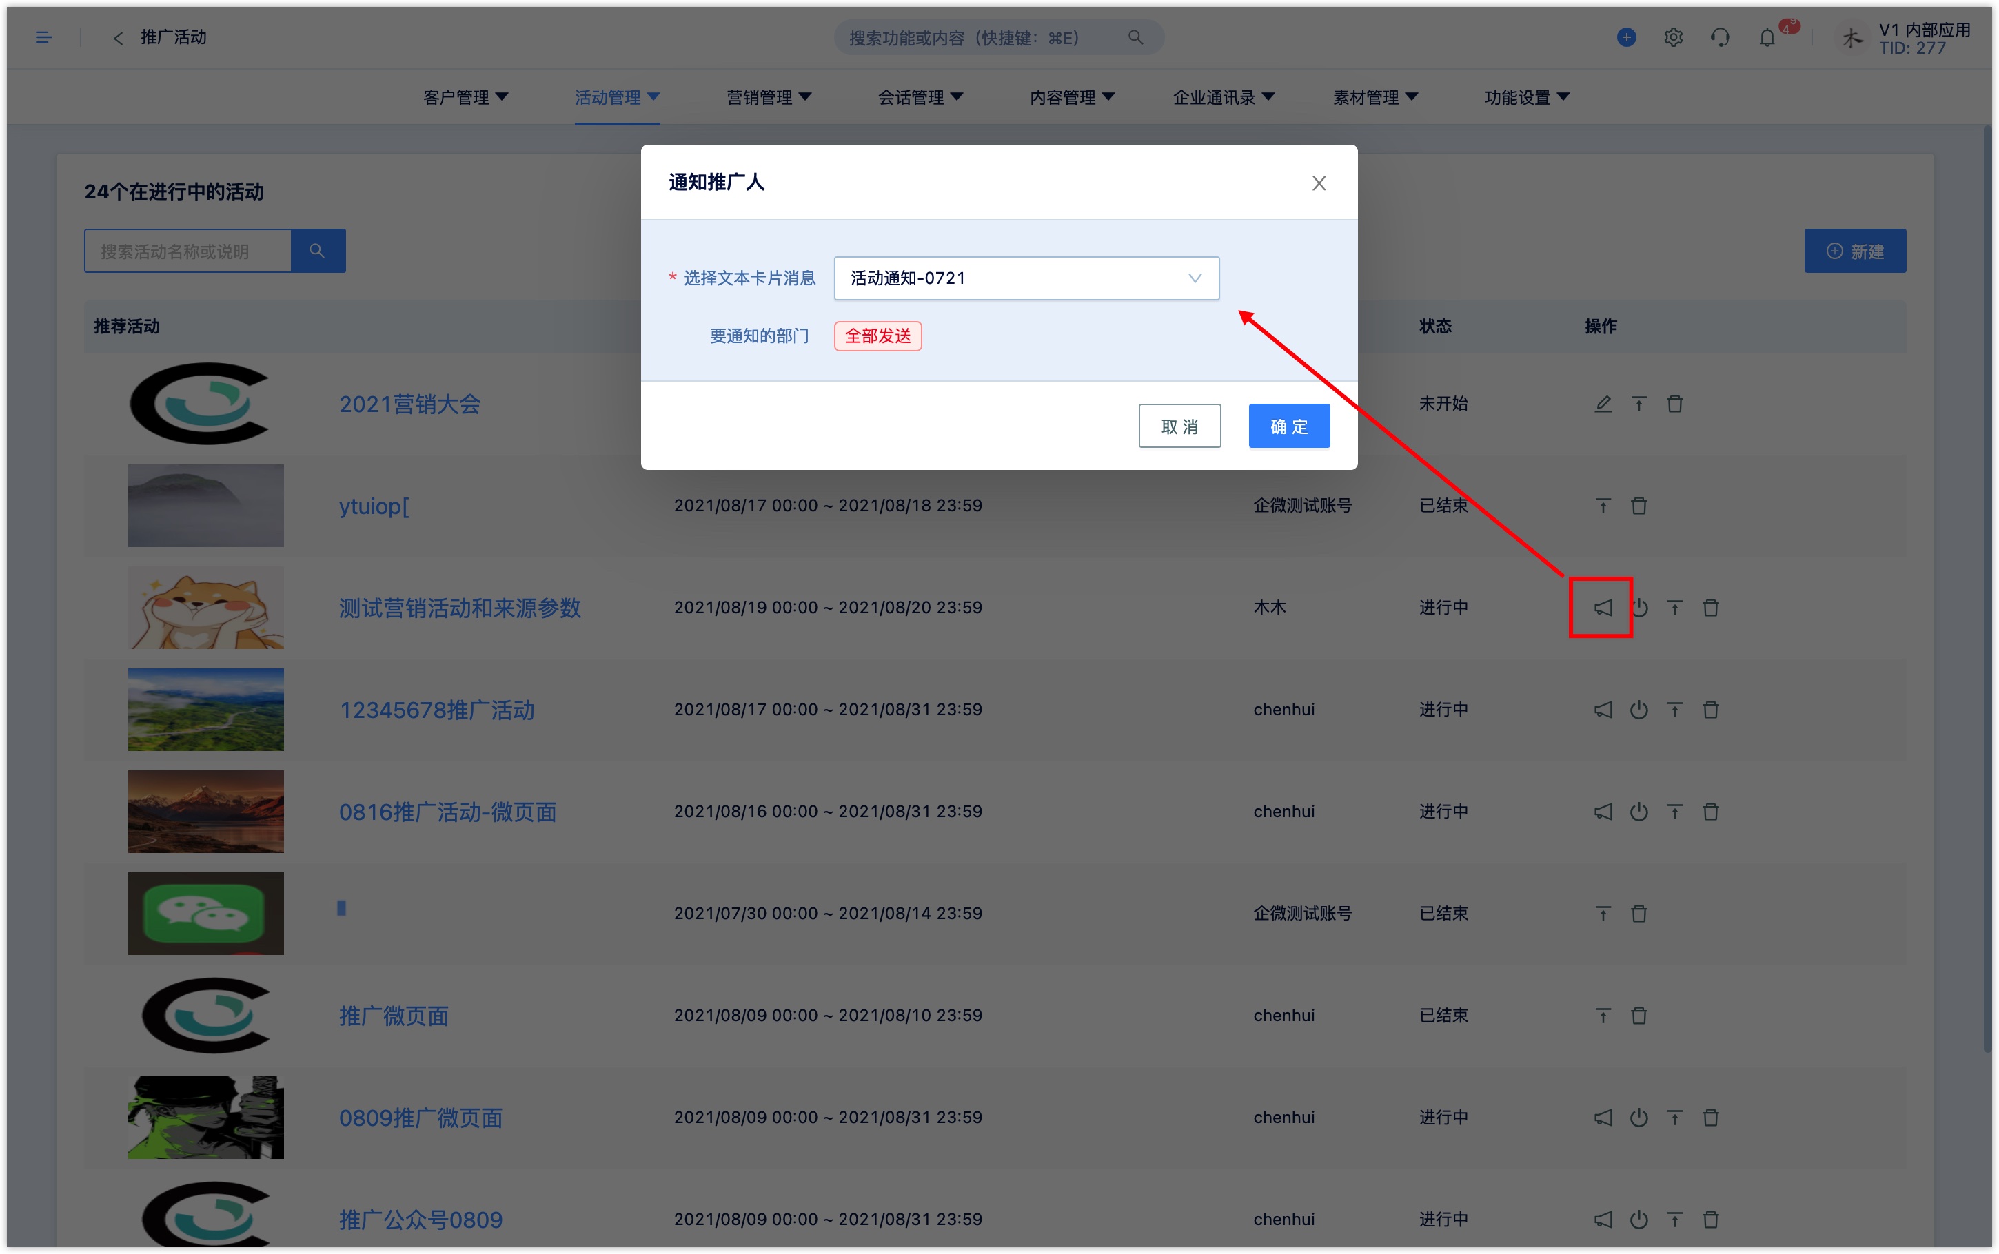Open the 推广微页面 link

click(x=393, y=1016)
